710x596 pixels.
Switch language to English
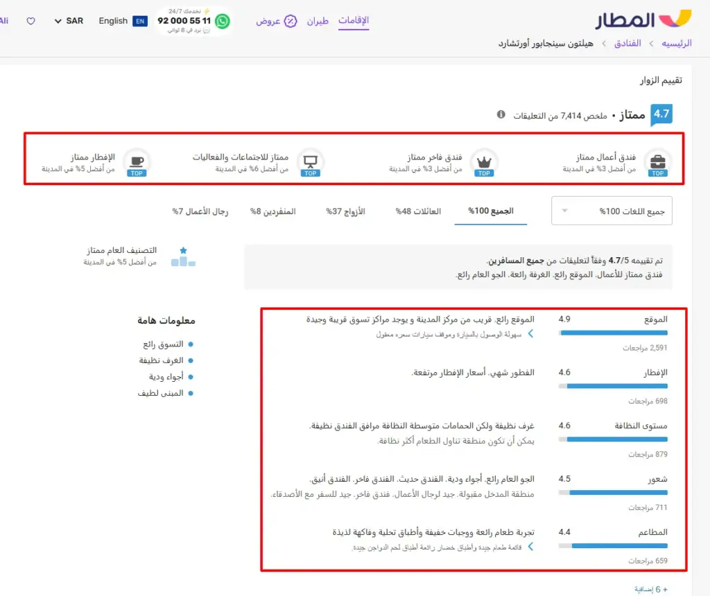click(x=113, y=21)
